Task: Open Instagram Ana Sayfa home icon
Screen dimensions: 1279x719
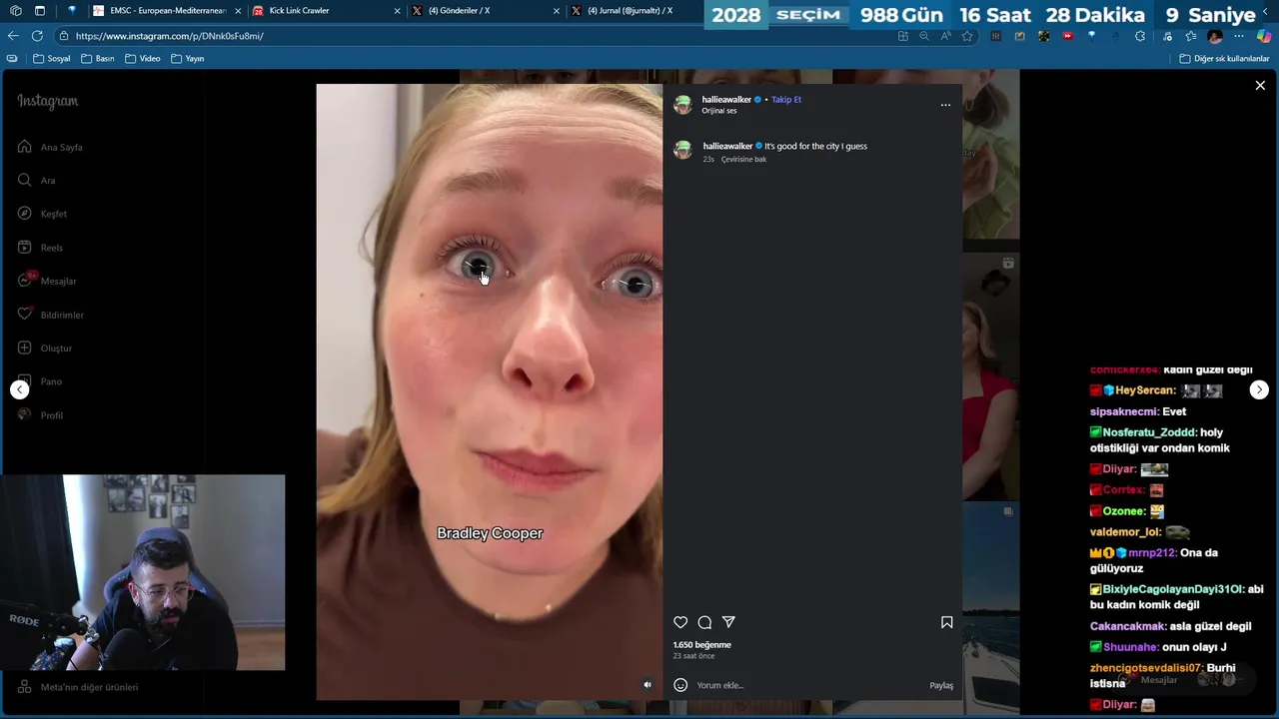Action: (24, 147)
